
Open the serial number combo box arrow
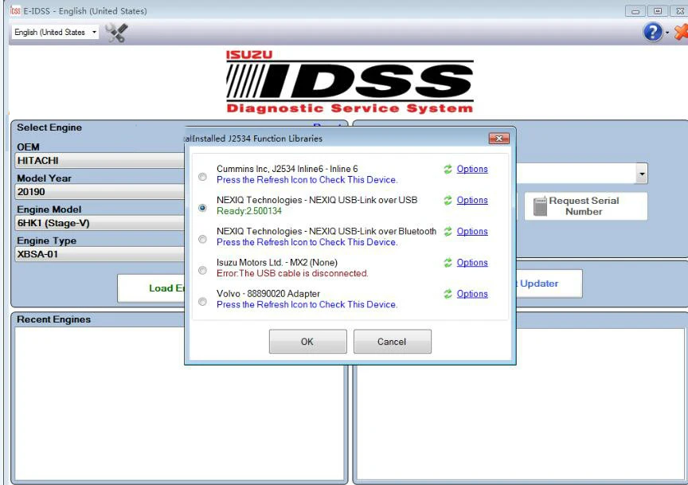642,174
